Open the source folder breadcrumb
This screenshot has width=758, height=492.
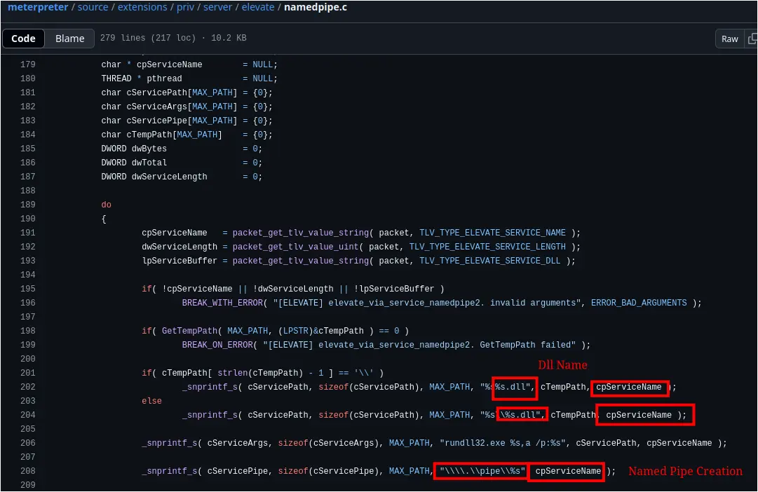[x=93, y=7]
